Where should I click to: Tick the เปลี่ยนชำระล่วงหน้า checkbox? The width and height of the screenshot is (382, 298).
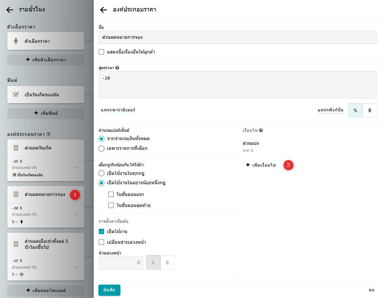click(x=102, y=242)
